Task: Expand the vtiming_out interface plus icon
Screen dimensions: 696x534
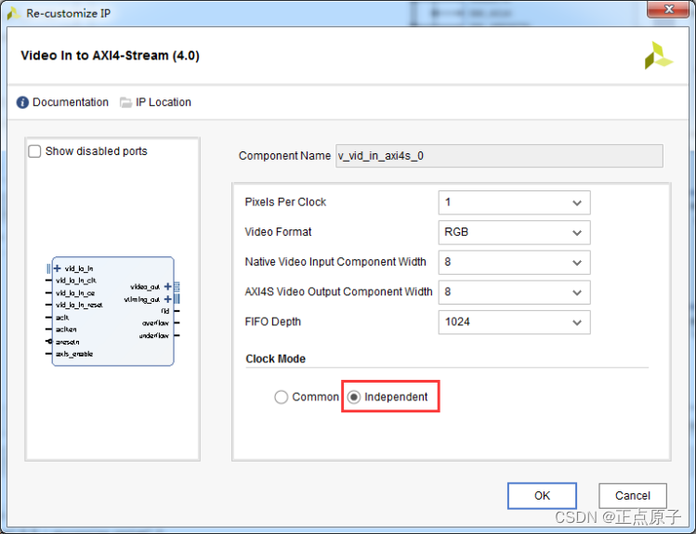Action: pyautogui.click(x=168, y=299)
